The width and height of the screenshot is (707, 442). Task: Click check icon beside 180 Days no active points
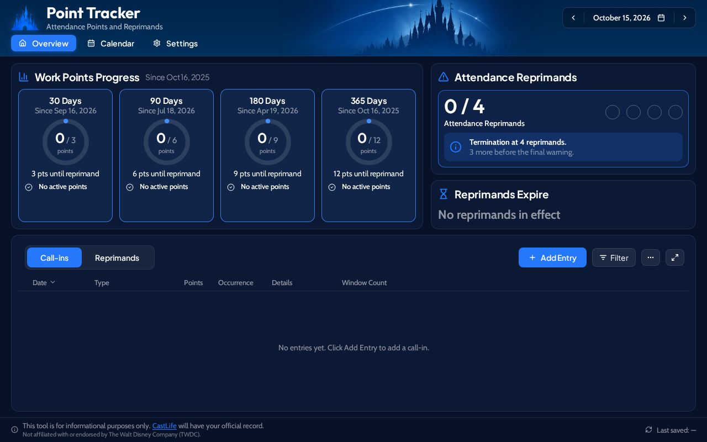[231, 187]
